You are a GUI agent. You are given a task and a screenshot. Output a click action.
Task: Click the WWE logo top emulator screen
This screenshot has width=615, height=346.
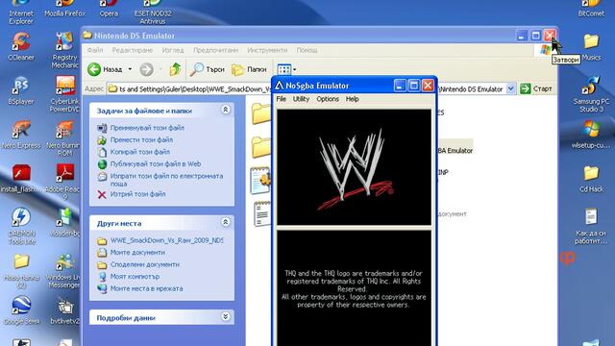(355, 167)
